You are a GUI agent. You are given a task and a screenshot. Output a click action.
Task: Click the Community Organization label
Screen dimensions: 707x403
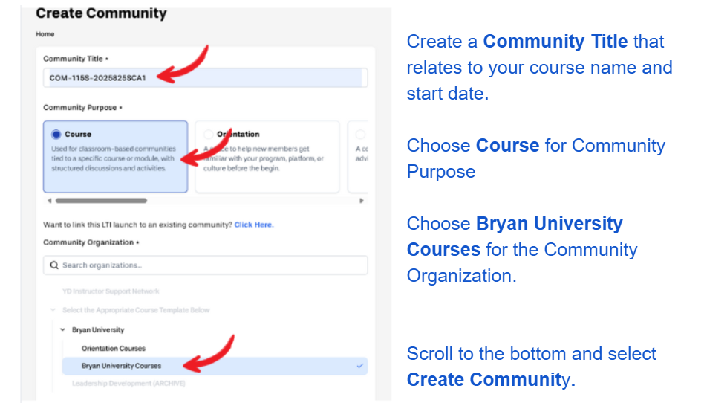(x=91, y=242)
